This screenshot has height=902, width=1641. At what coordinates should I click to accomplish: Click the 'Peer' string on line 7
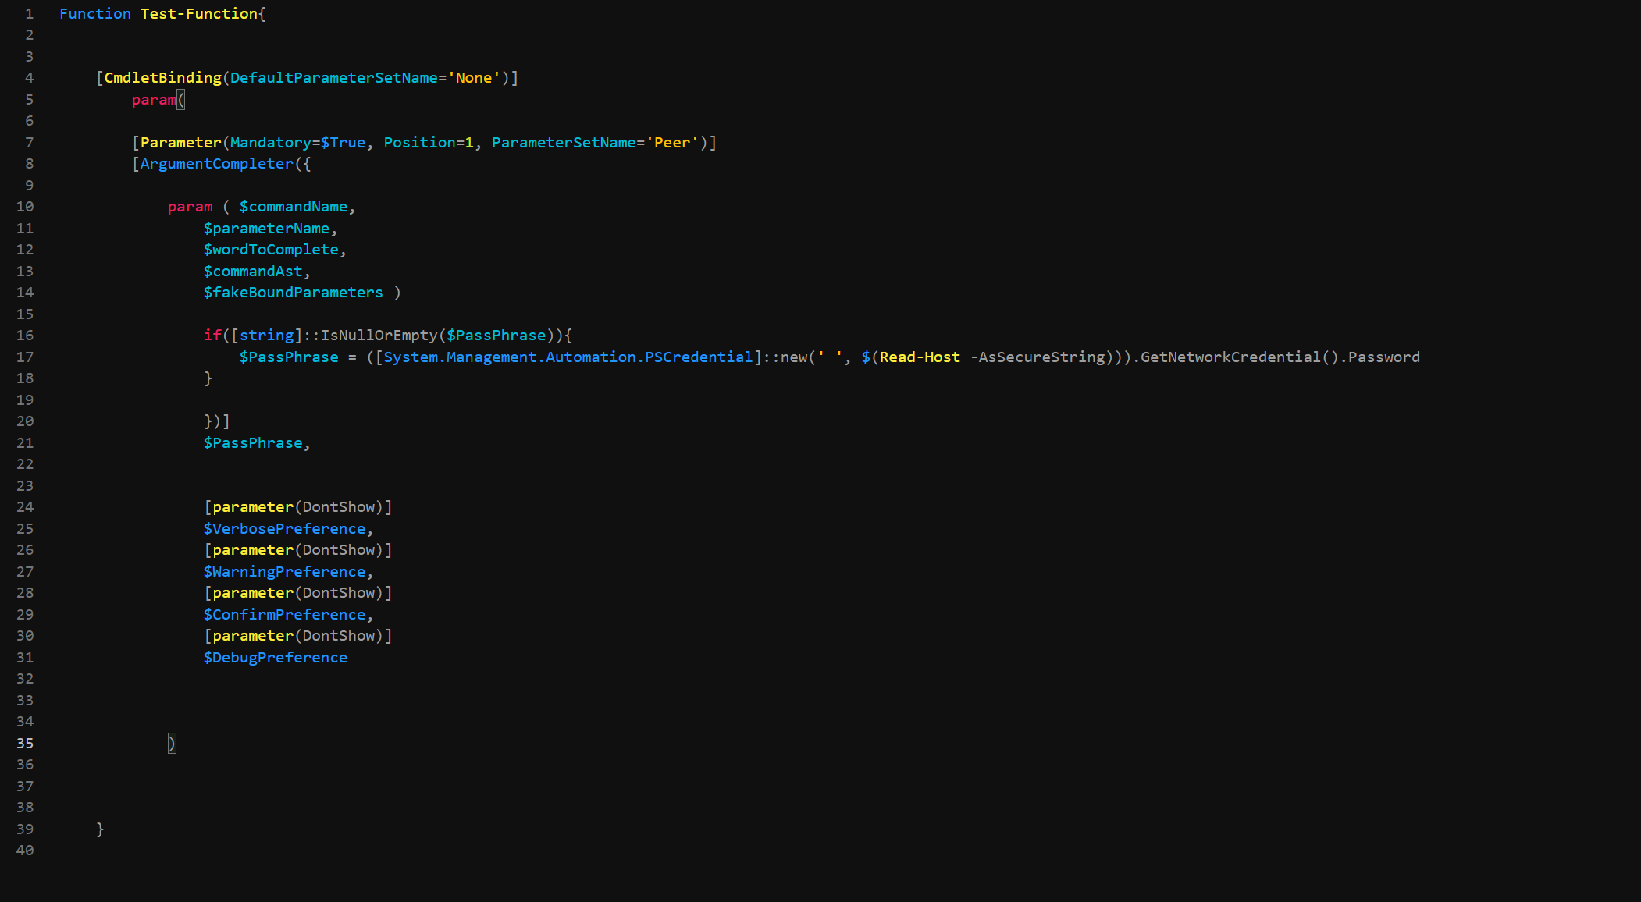click(x=672, y=142)
